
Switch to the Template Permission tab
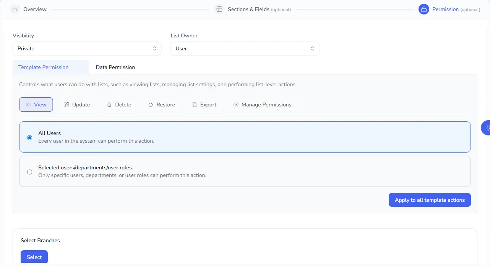click(x=51, y=67)
